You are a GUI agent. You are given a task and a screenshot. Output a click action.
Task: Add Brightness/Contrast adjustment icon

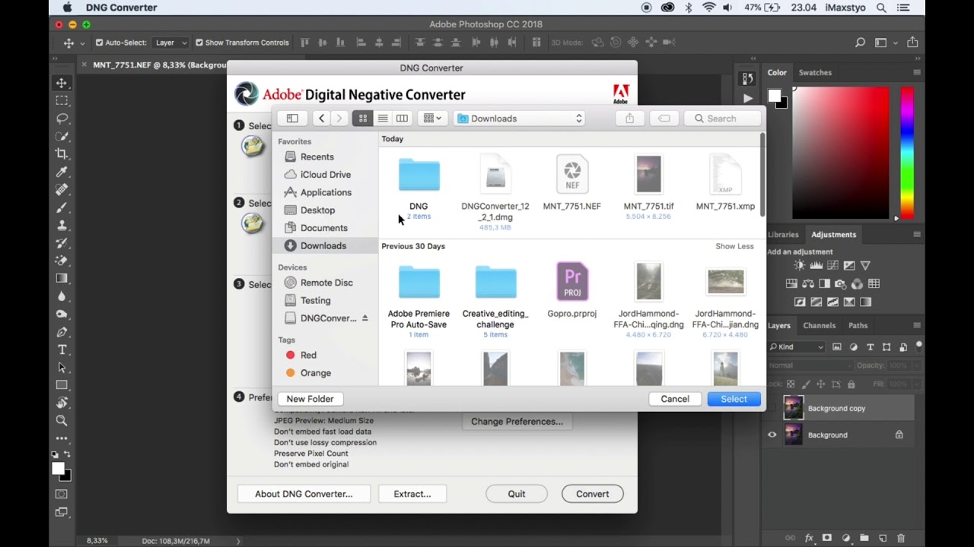(x=799, y=265)
